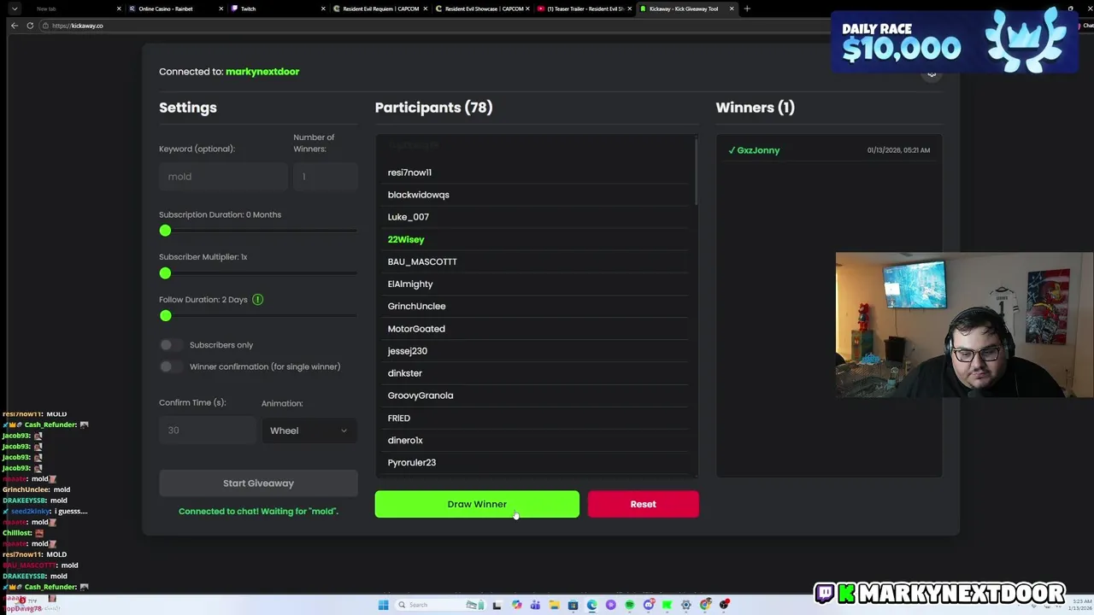
Task: Click the Start Giveaway button
Action: tap(258, 483)
